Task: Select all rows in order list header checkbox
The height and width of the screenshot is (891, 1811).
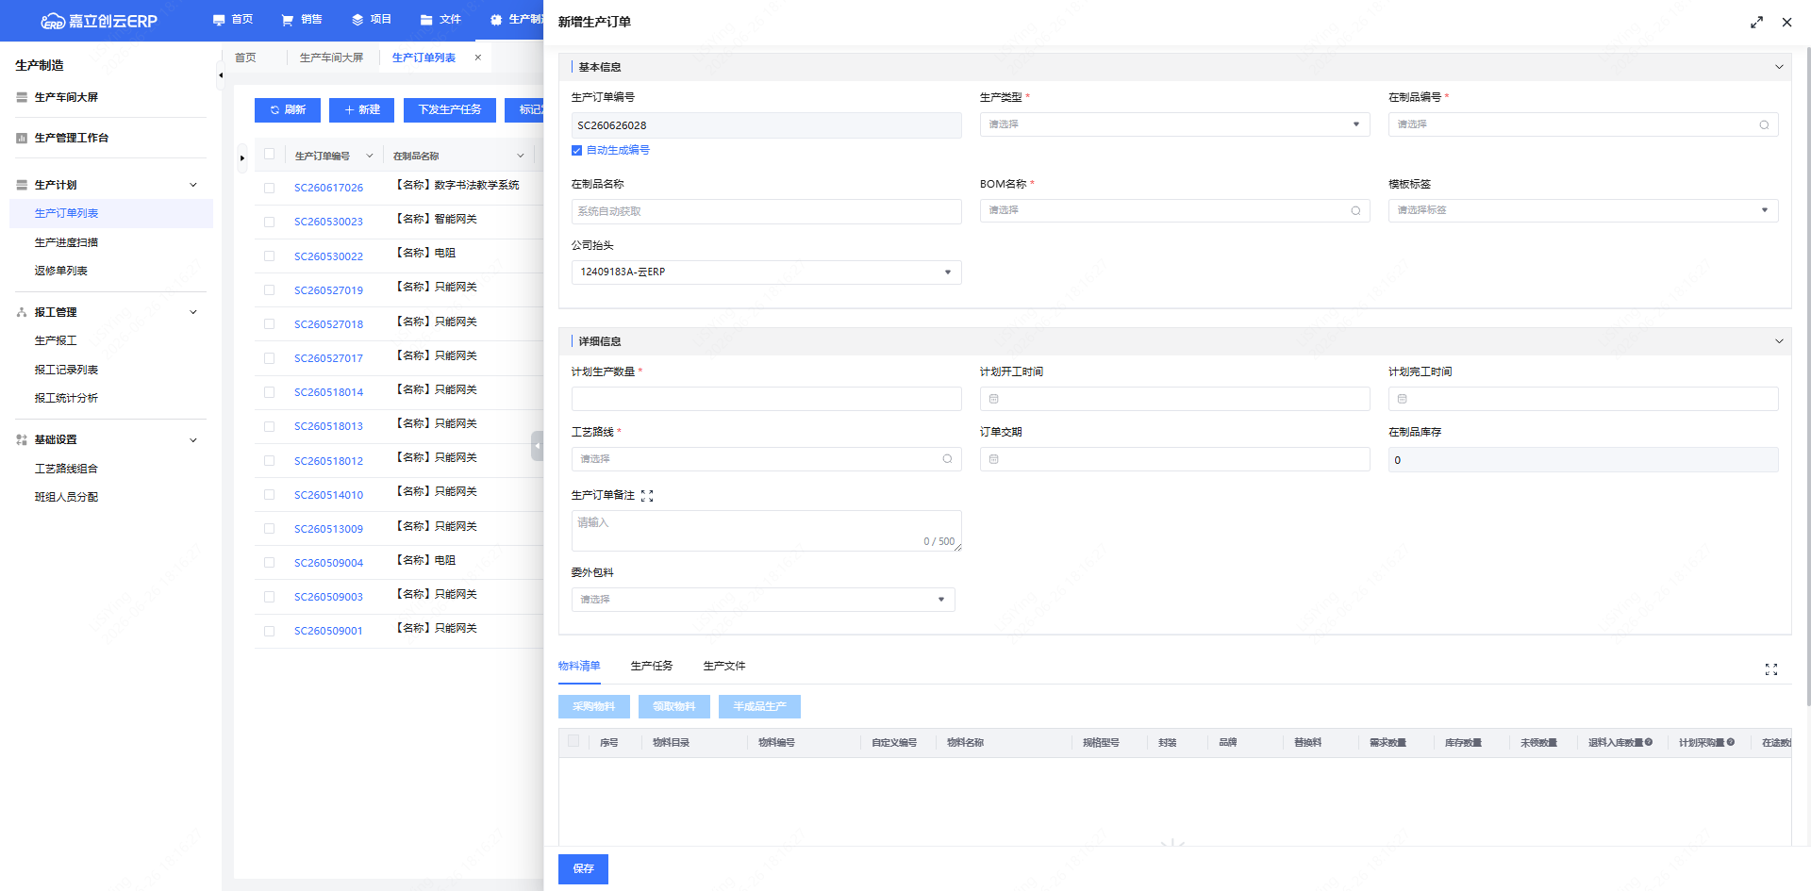Action: click(270, 155)
